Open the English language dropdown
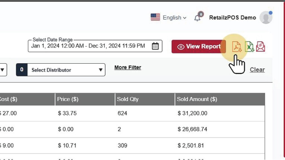285x160 pixels. click(175, 18)
